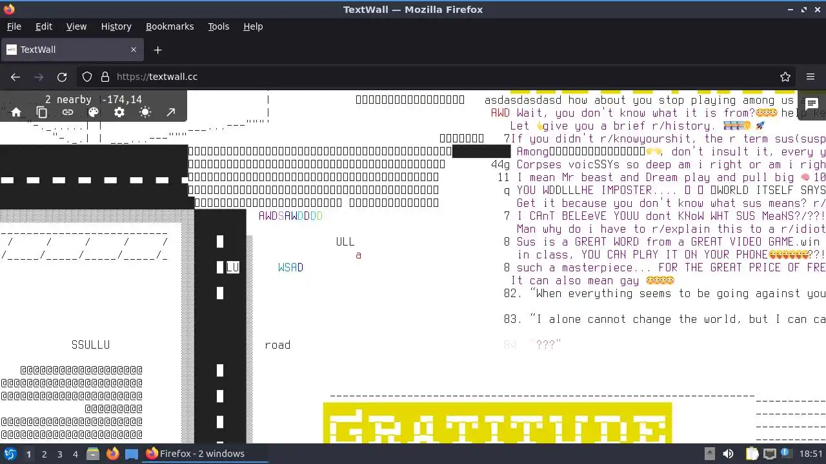This screenshot has width=826, height=464.
Task: Open network connection tray icon
Action: pos(770,454)
